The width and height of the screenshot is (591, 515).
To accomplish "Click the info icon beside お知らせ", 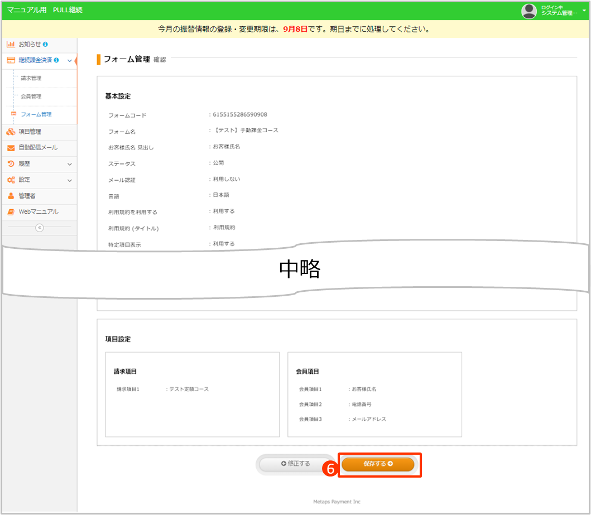I will pos(45,44).
